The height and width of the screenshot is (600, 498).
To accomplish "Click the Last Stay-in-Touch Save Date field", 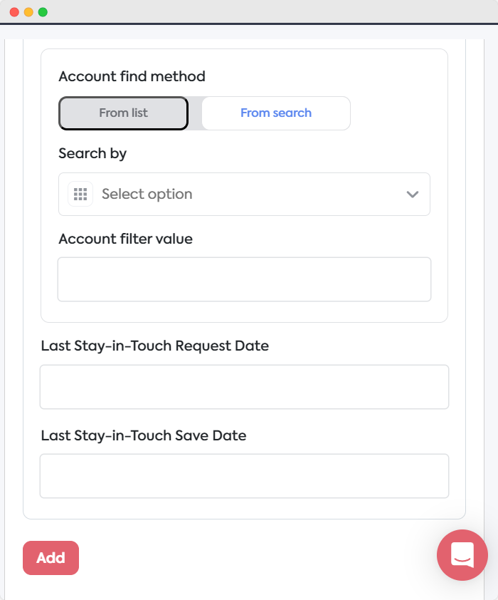I will coord(244,475).
